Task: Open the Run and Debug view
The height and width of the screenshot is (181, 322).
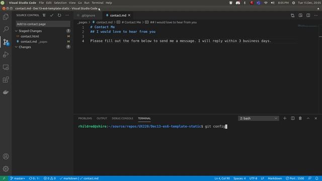Action: 6,54
